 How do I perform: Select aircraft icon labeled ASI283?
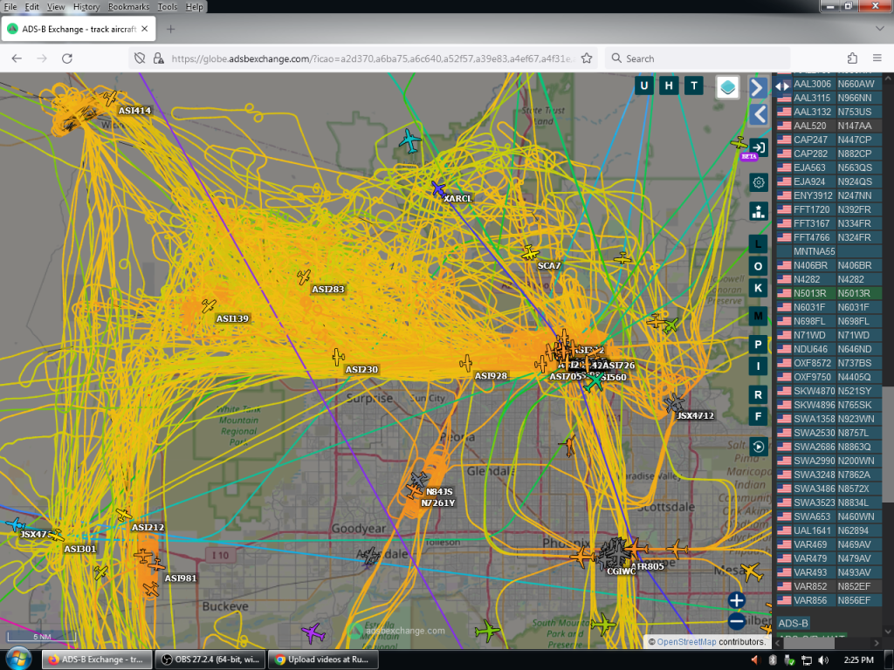(304, 277)
